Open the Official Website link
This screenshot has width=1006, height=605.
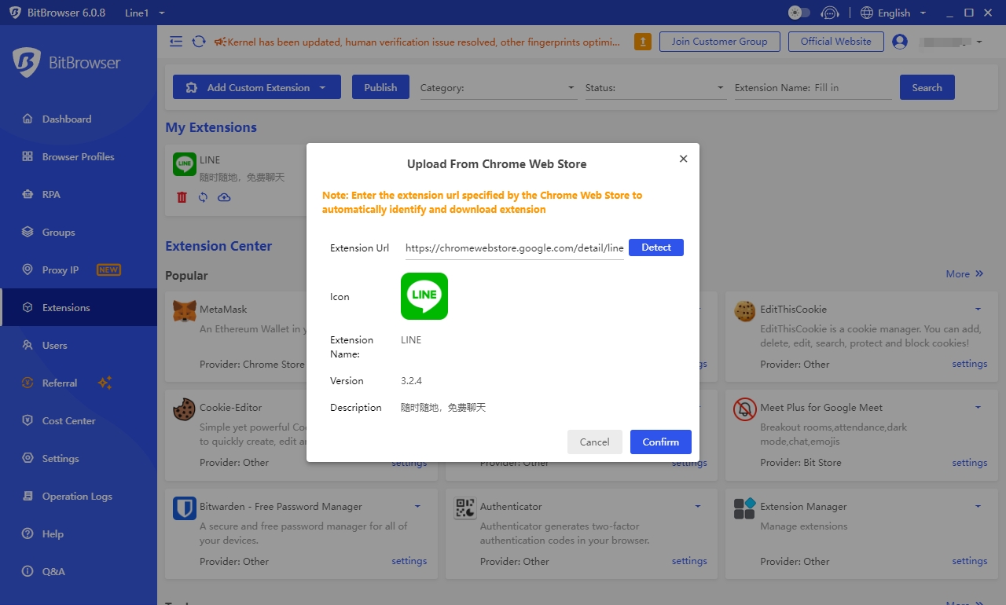click(x=836, y=42)
